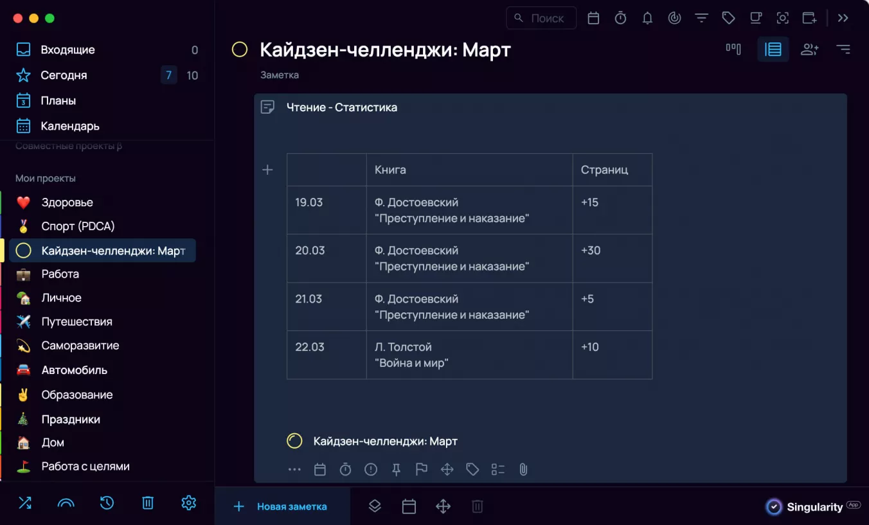Viewport: 869px width, 525px height.
Task: Click the Мои проекты section header
Action: point(46,178)
